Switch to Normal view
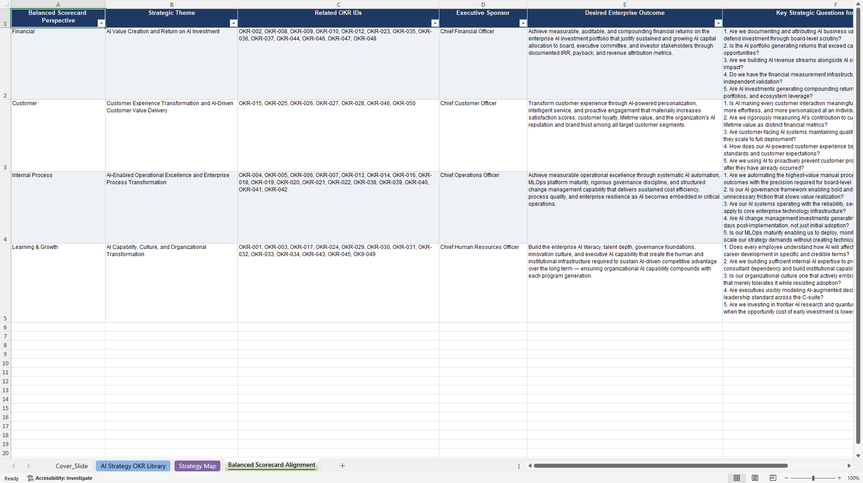The height and width of the screenshot is (483, 863). (737, 478)
